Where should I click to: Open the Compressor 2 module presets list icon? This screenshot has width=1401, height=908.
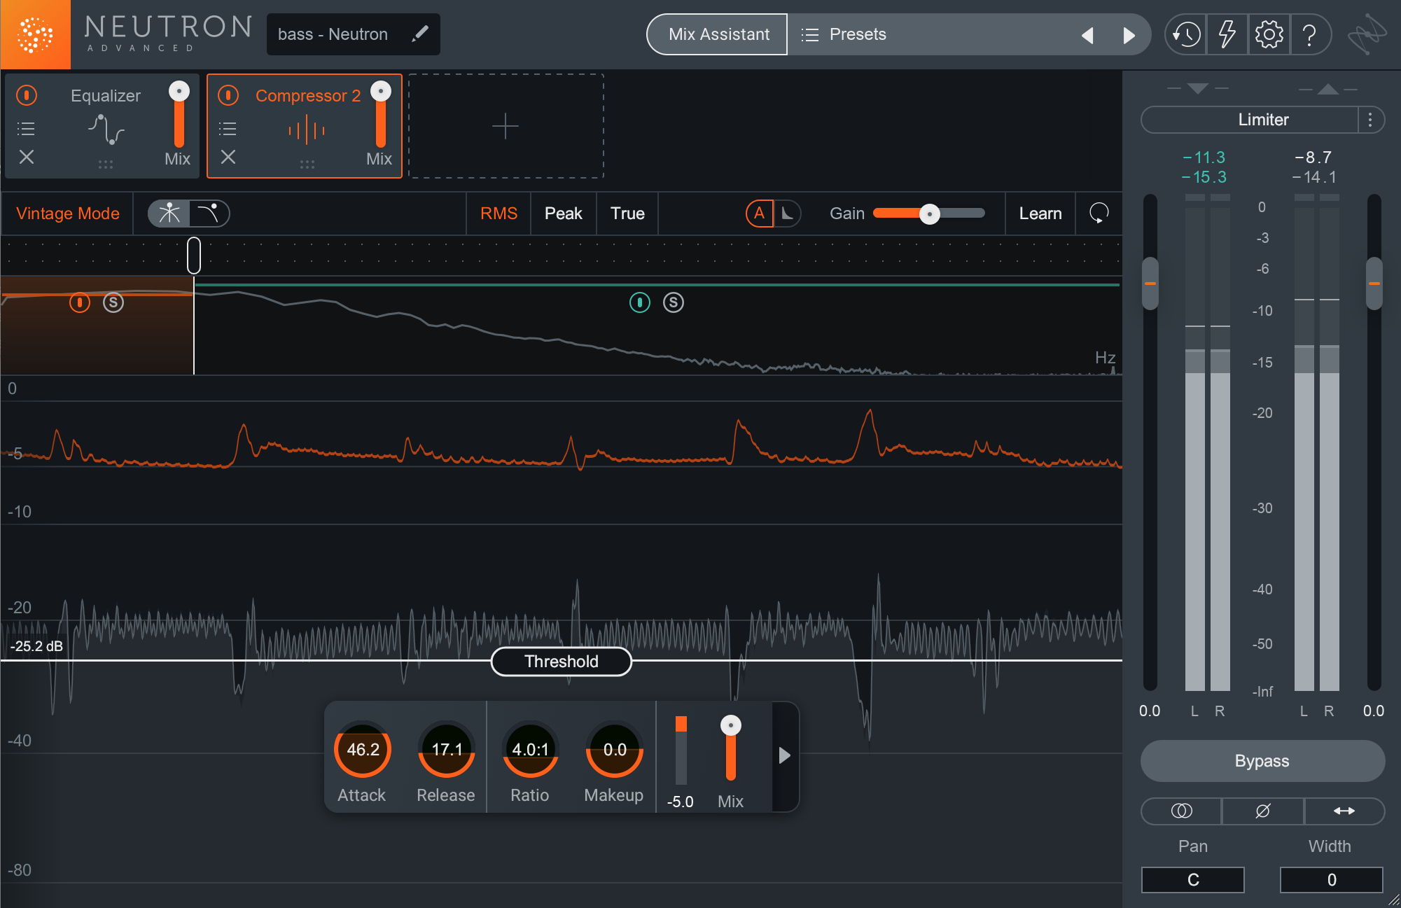tap(228, 129)
